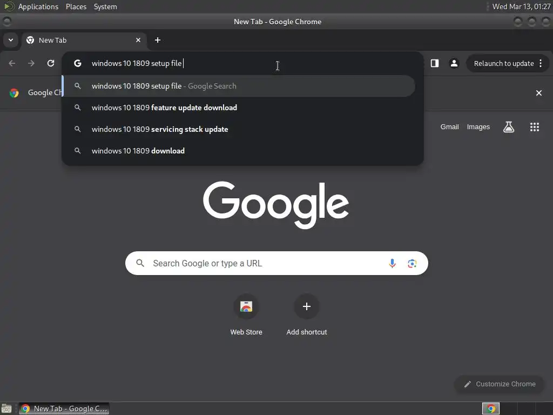Open the Places menu
This screenshot has height=415, width=553.
[x=76, y=6]
